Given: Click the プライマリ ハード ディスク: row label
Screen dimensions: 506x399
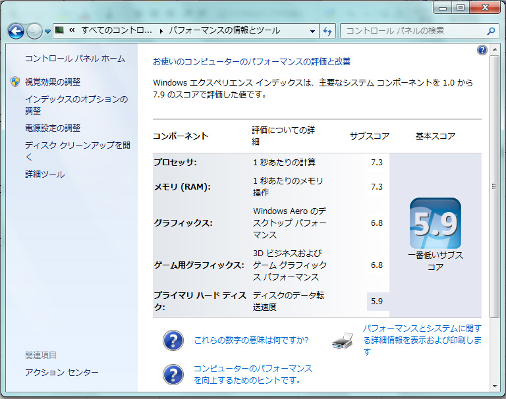Looking at the screenshot, I should (200, 302).
